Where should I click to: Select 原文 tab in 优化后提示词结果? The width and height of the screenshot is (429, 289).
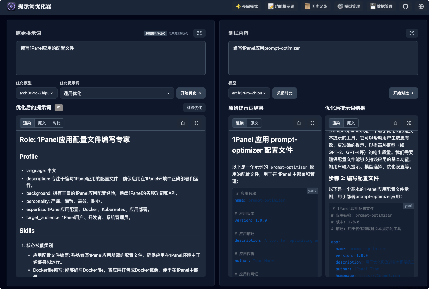(x=351, y=123)
